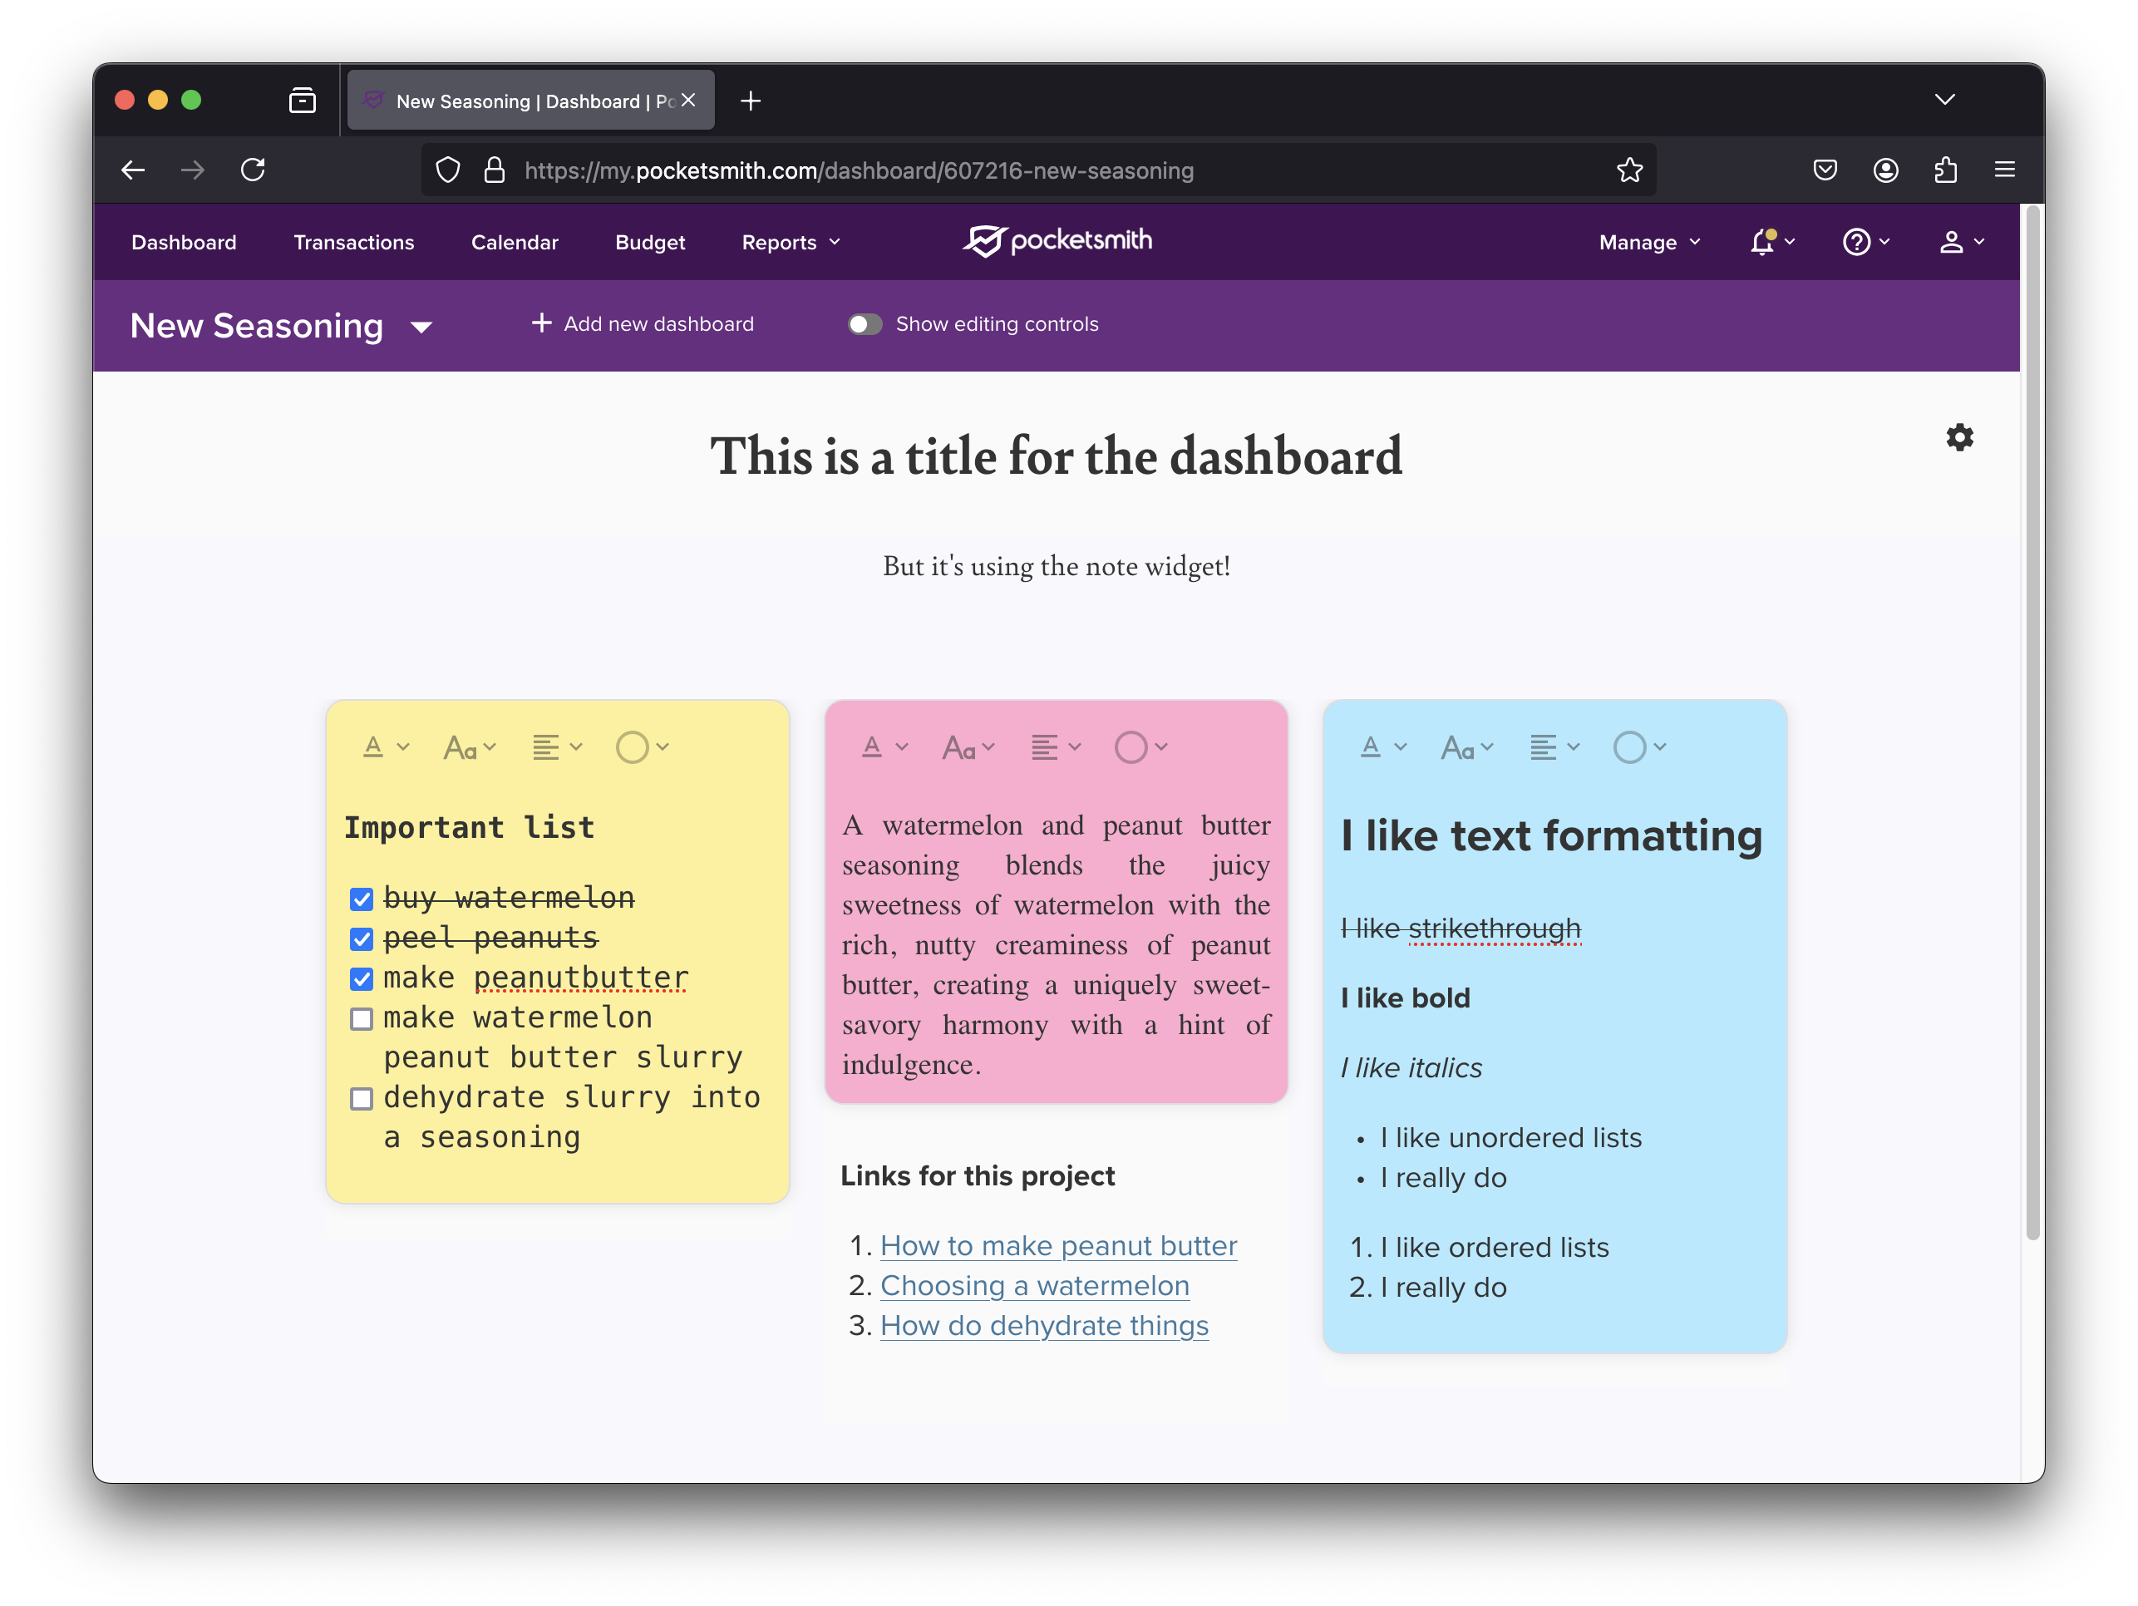2138x1606 pixels.
Task: Expand the New Seasoning dashboard dropdown
Action: point(421,328)
